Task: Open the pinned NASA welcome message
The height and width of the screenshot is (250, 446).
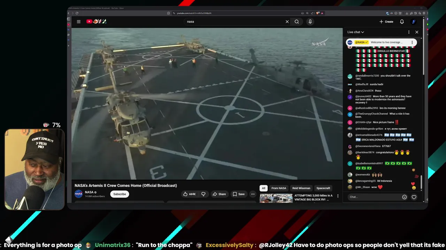Action: (x=381, y=42)
